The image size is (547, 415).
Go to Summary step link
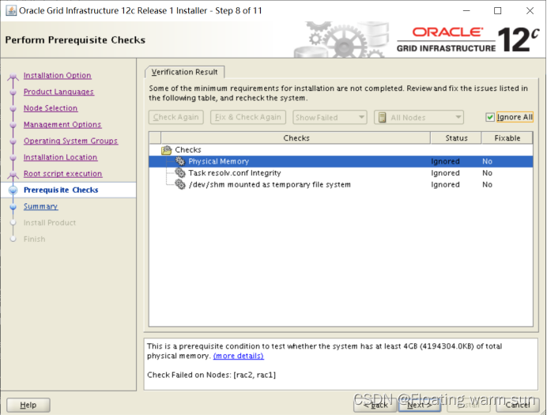[41, 206]
